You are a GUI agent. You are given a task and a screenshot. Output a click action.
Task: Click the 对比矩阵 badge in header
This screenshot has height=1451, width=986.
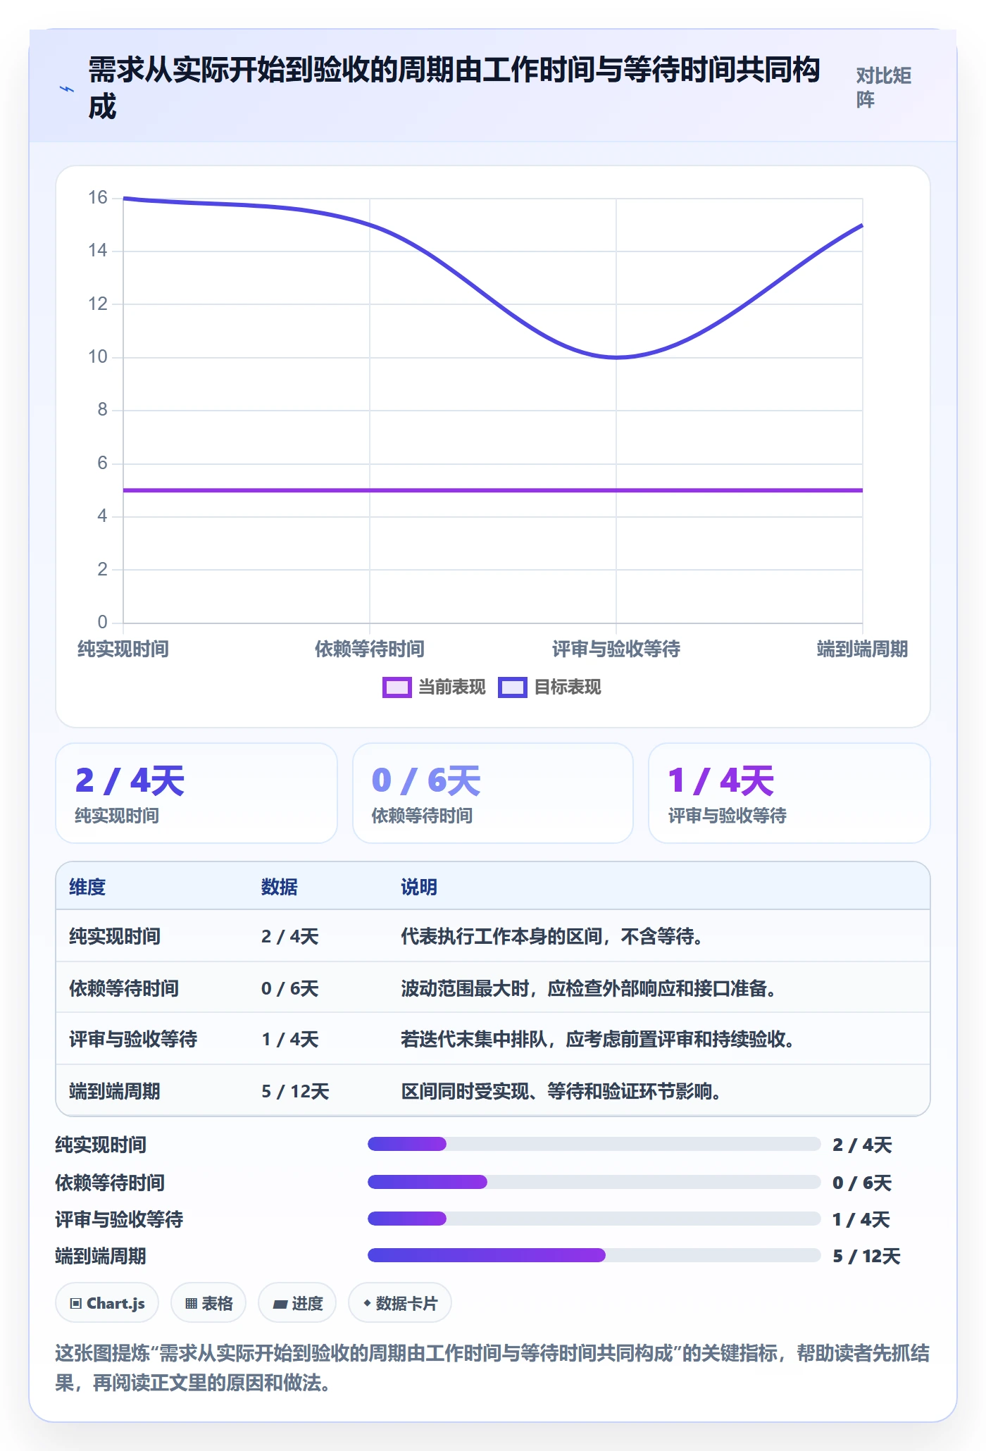884,87
